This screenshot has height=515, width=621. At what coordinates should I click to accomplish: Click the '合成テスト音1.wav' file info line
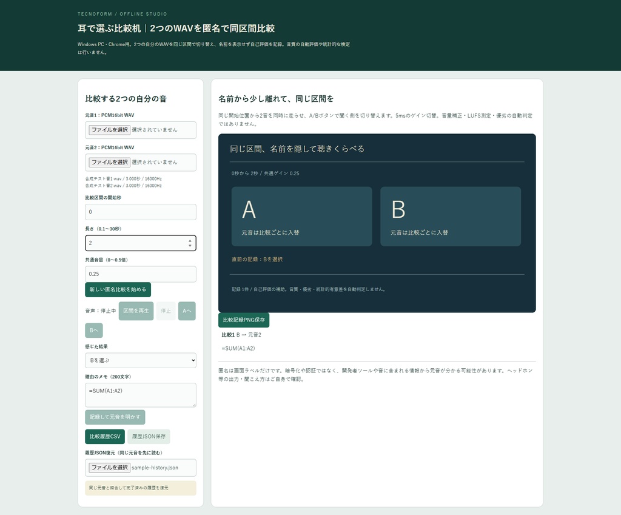coord(123,179)
